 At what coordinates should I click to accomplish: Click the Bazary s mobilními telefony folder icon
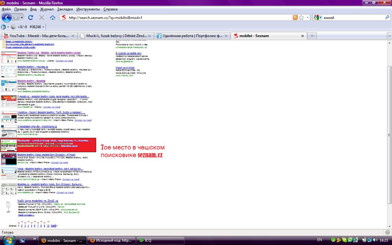pyautogui.click(x=4, y=41)
